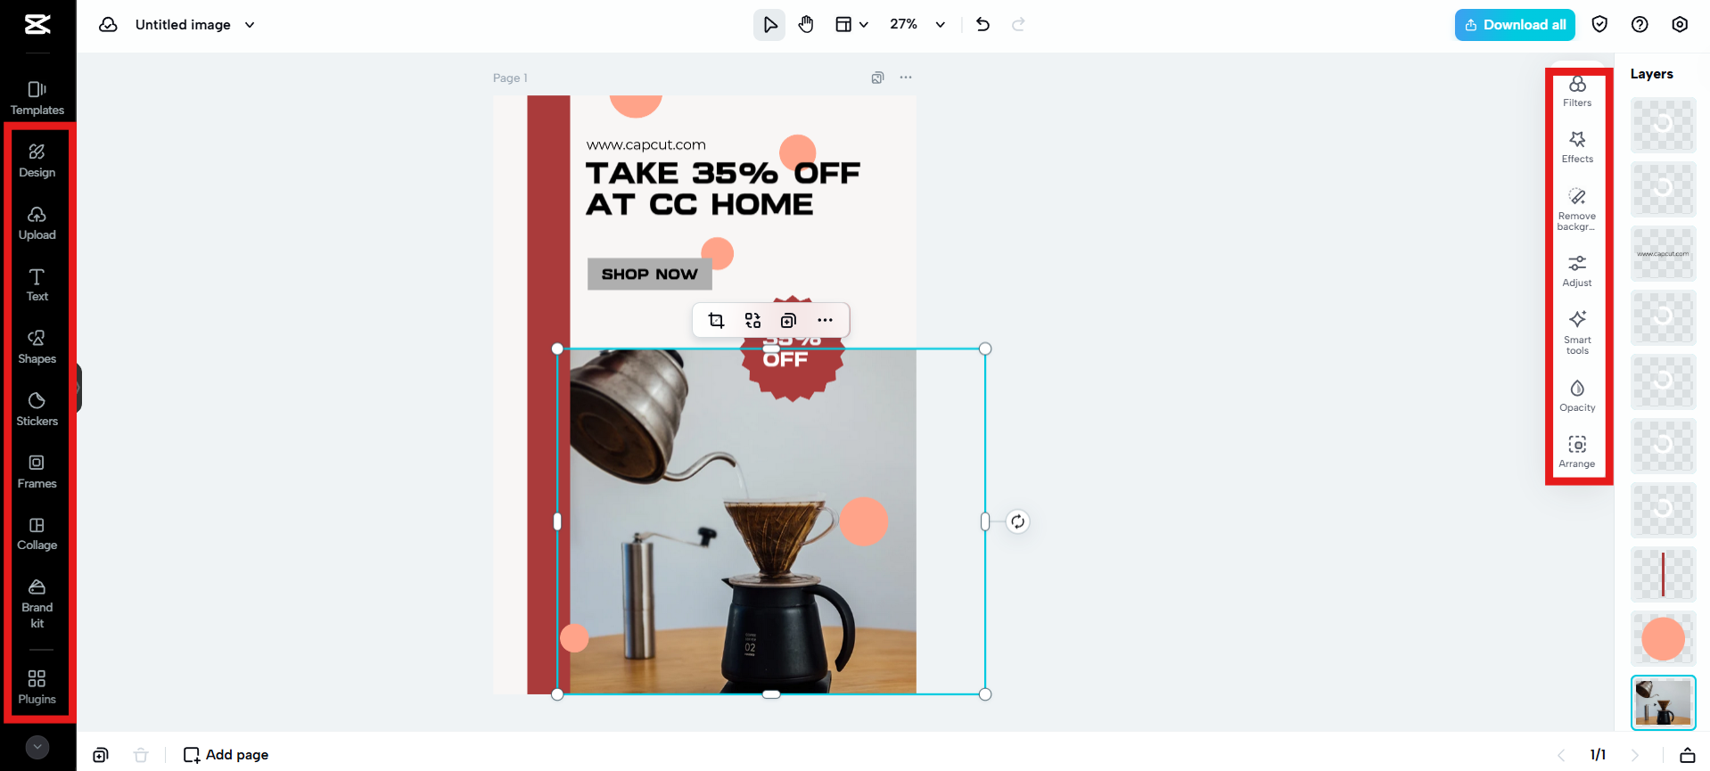Open the Arrange options
This screenshot has width=1710, height=771.
pyautogui.click(x=1577, y=452)
